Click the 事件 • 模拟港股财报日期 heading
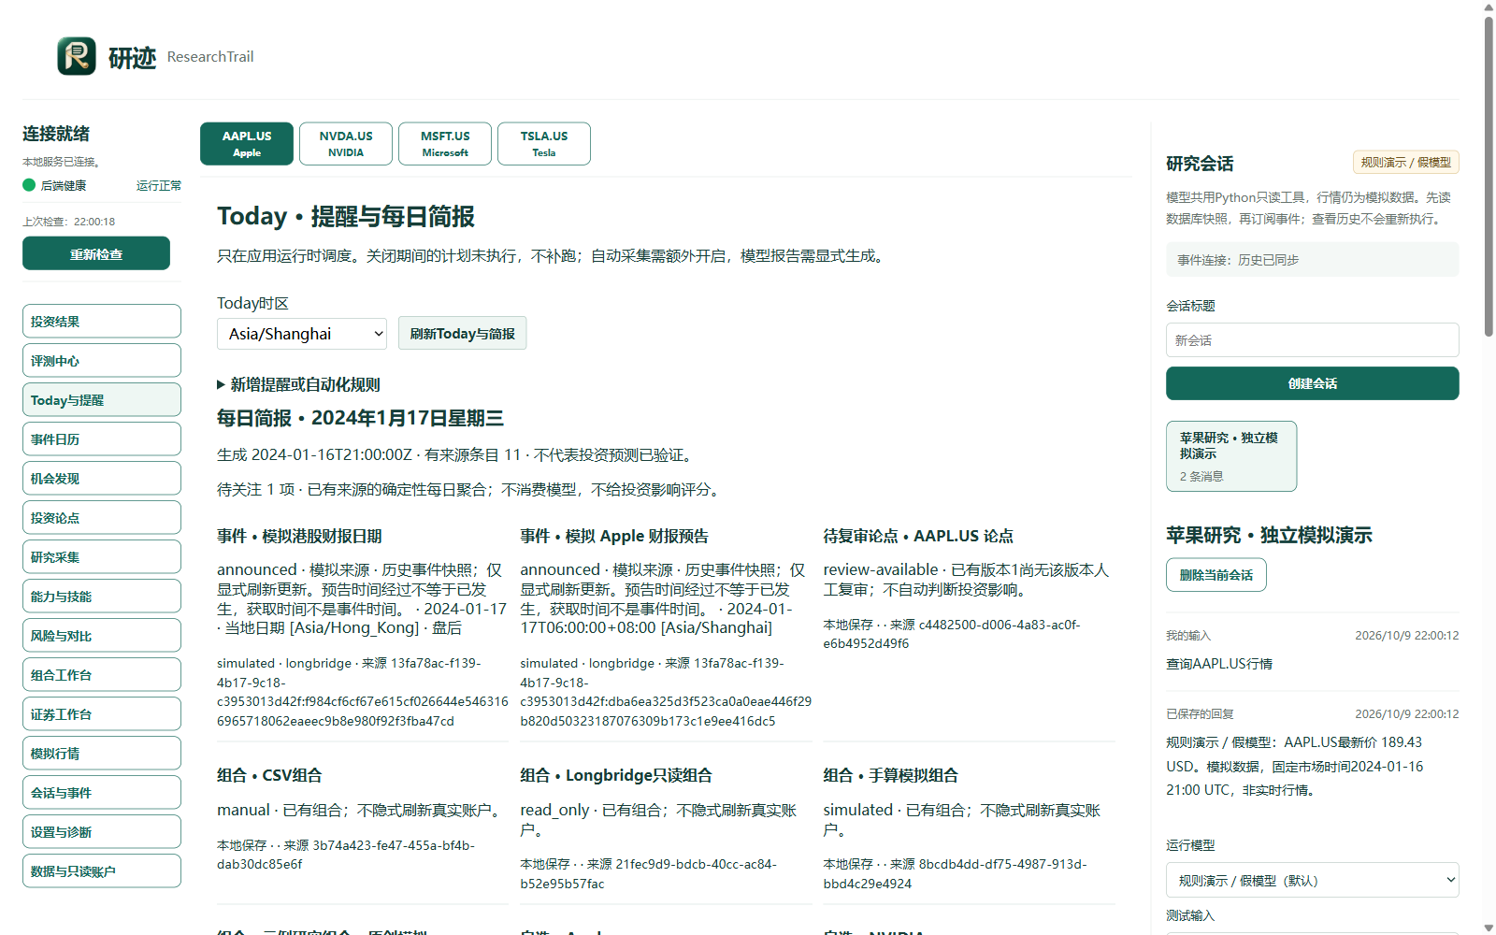The height and width of the screenshot is (935, 1496). pos(299,536)
